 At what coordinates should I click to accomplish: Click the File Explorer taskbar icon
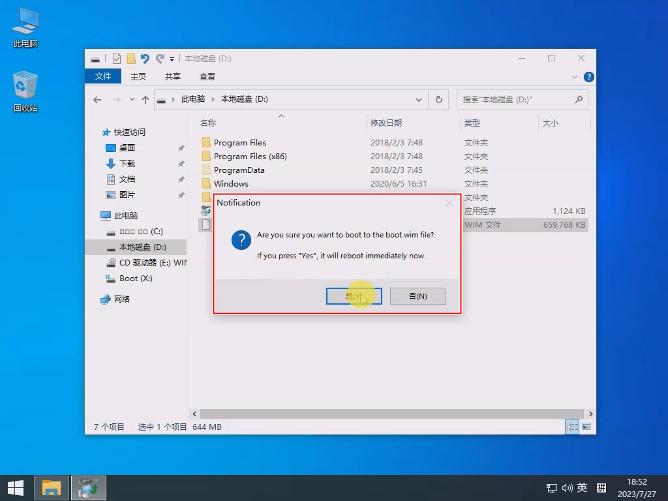pos(51,488)
